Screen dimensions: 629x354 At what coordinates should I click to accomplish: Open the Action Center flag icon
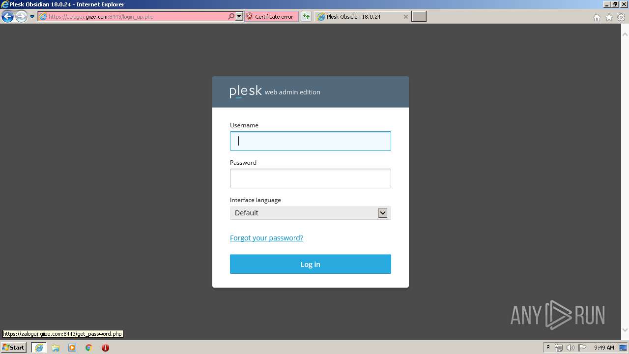[x=582, y=348]
